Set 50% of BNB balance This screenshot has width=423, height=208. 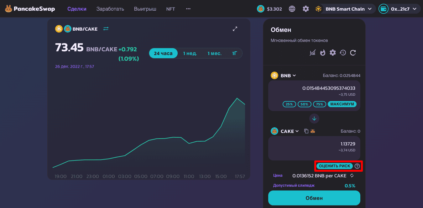[x=305, y=104]
